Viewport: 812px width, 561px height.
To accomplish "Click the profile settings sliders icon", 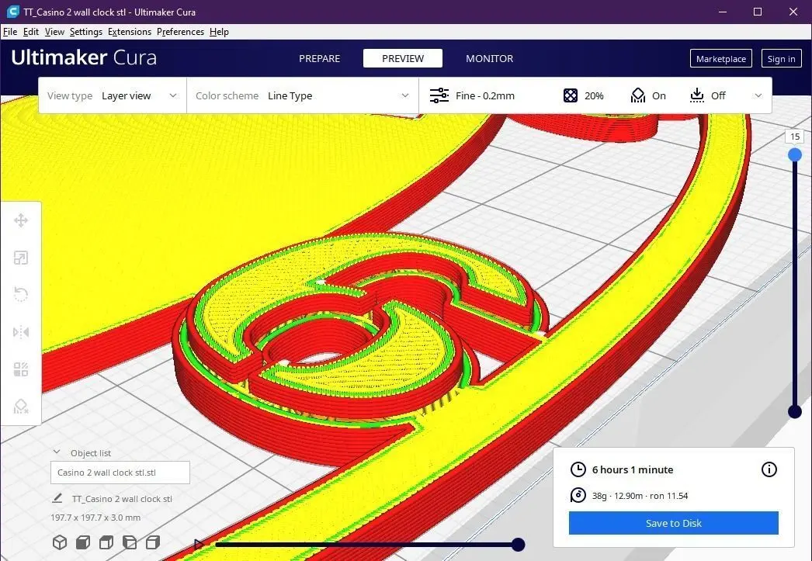I will [x=439, y=95].
